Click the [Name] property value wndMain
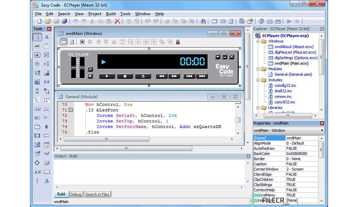Screen dimensions: 358x207 point(301,138)
